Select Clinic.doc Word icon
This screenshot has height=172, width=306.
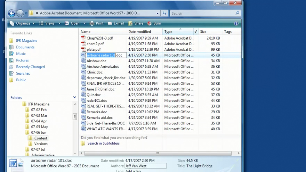83,72
